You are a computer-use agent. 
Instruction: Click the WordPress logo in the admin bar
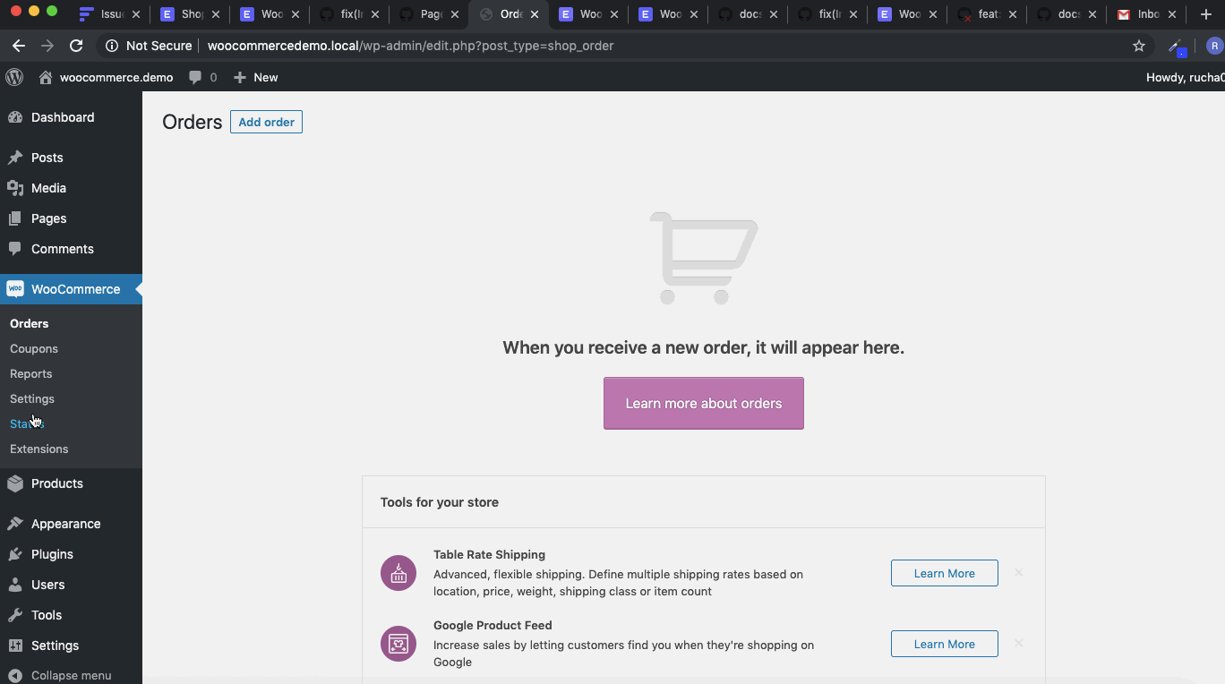[x=14, y=77]
